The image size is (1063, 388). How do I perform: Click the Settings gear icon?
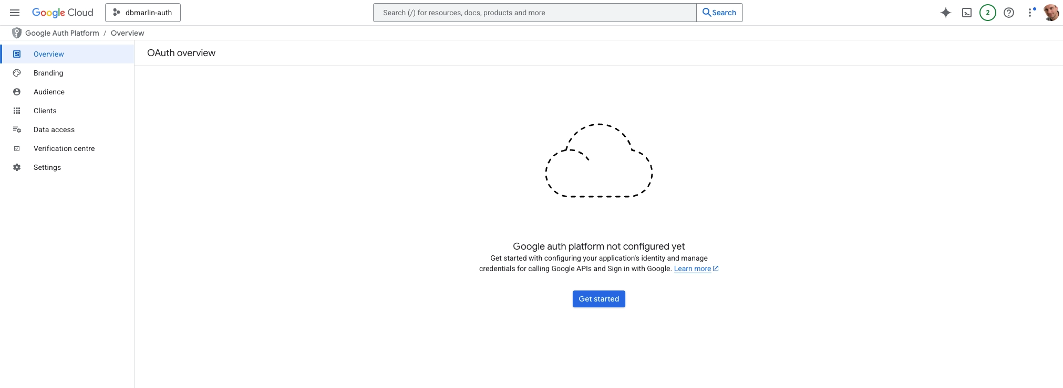17,167
